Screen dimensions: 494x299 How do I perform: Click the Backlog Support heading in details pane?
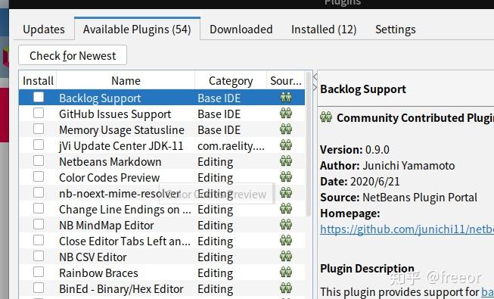pos(363,89)
